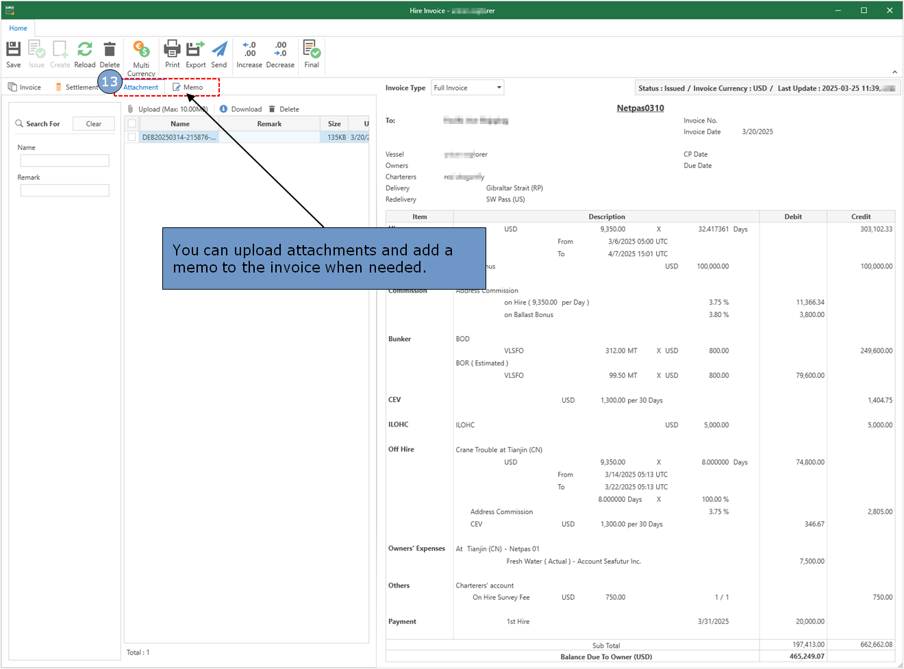Collapse the ribbon with the chevron
The image size is (904, 669).
click(894, 72)
